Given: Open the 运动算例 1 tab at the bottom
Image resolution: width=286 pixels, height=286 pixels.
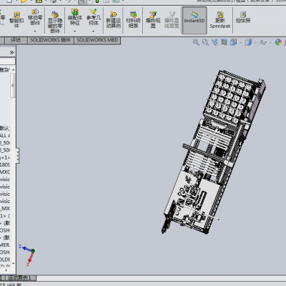Looking at the screenshot, I should click(x=19, y=278).
